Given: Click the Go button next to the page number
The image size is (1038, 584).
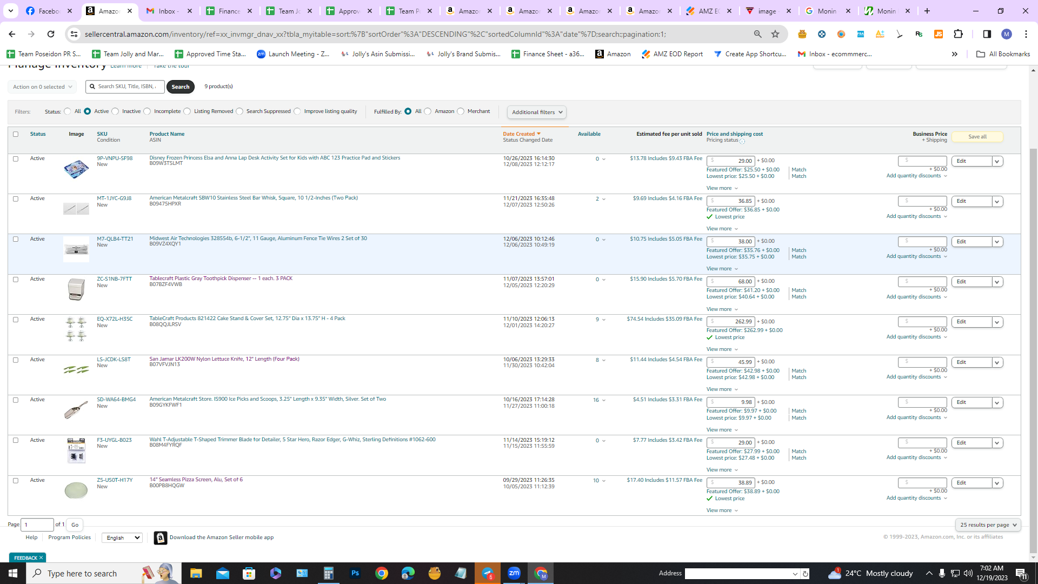Looking at the screenshot, I should [x=75, y=525].
